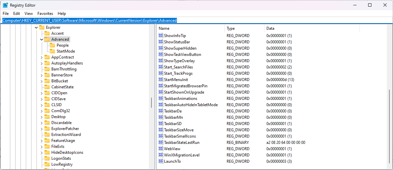
Task: Expand the FileExts key
Action: point(42,147)
